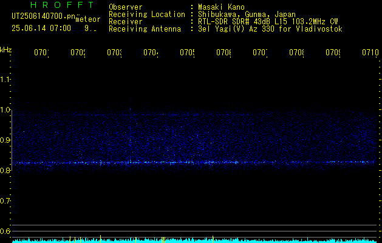The image size is (382, 243).
Task: Select the Observer label
Action: click(126, 7)
